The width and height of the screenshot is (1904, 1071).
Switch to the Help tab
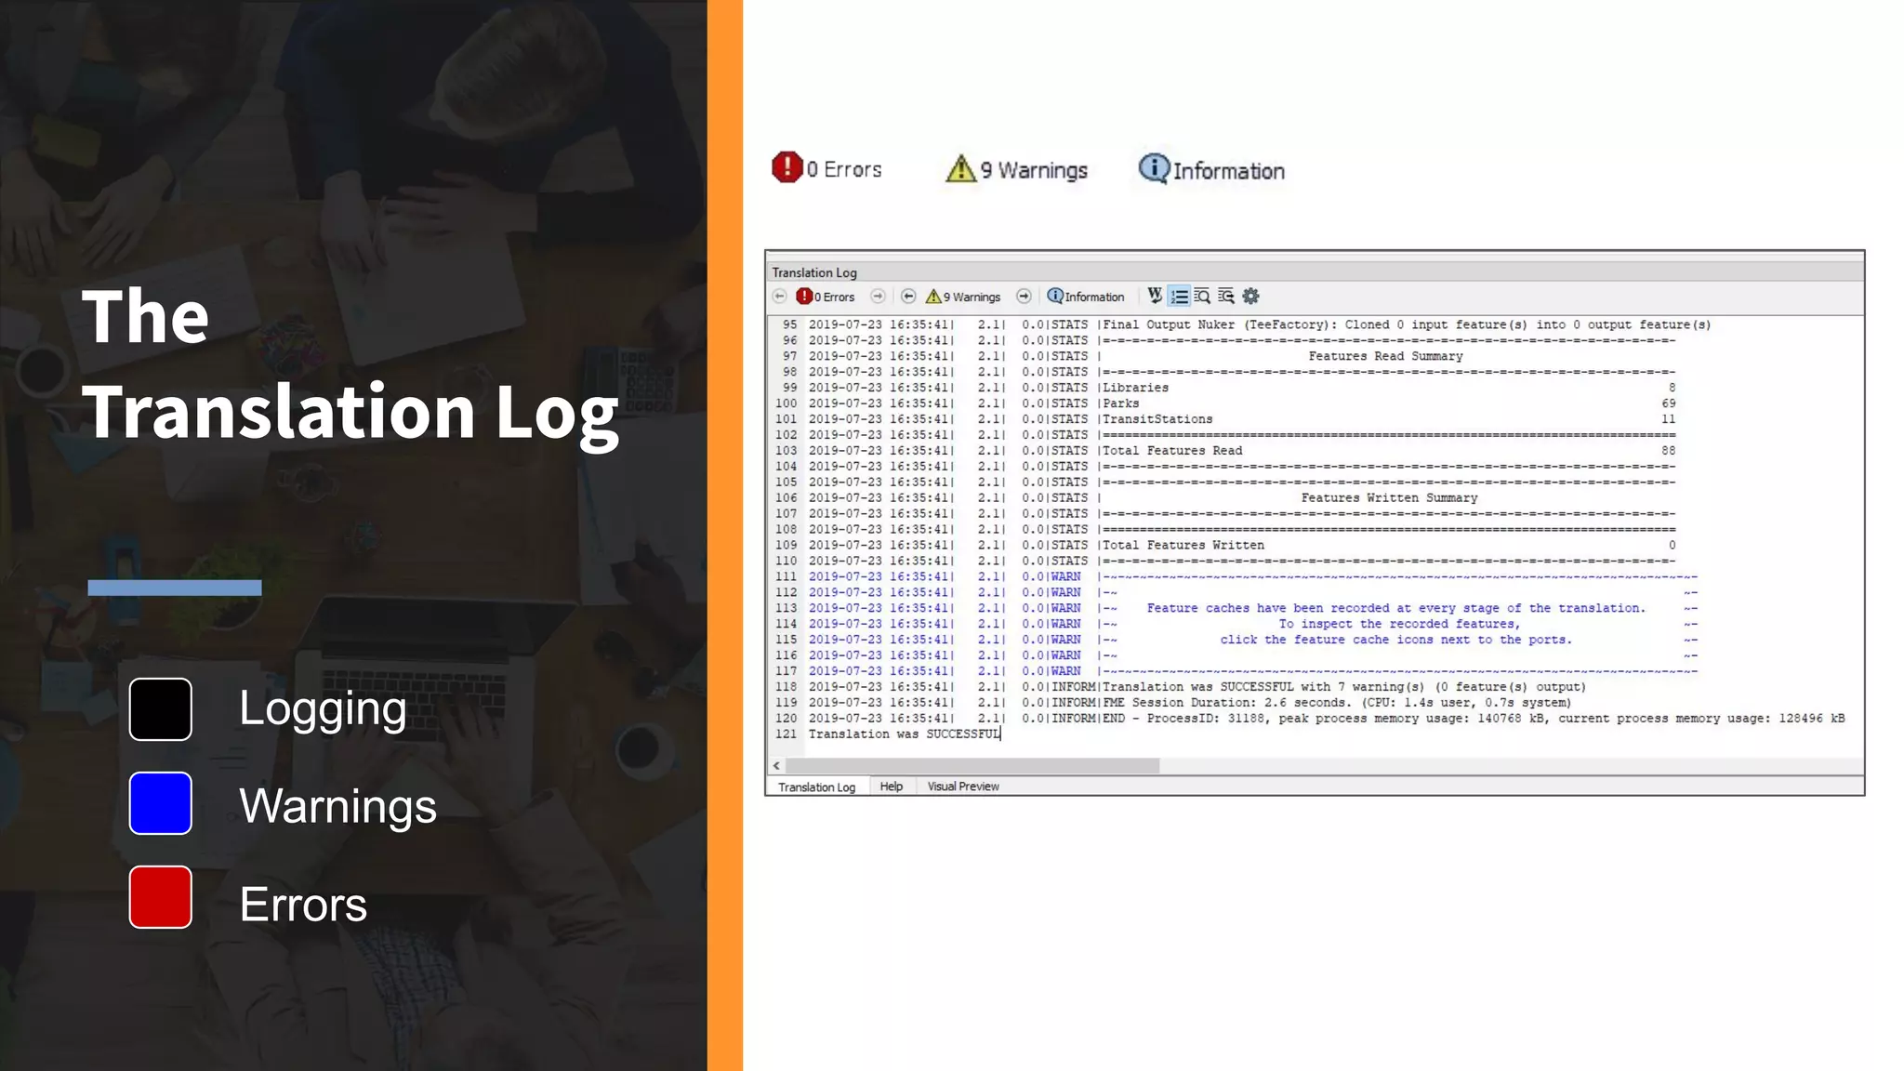point(892,787)
